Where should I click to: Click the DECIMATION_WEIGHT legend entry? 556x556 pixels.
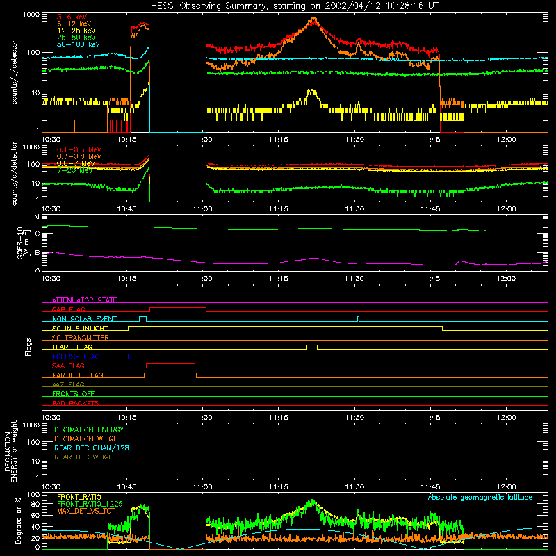click(x=88, y=439)
